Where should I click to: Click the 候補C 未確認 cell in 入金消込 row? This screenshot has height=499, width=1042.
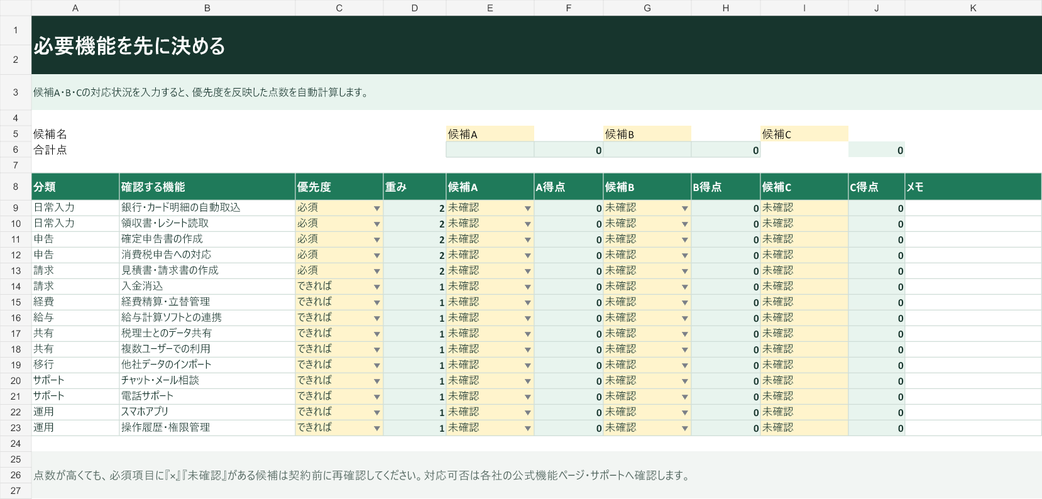(x=804, y=287)
